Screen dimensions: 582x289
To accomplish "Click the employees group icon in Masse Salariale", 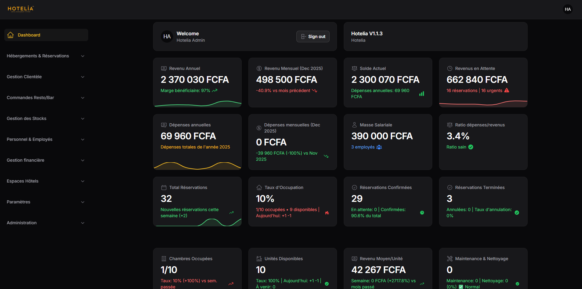I will pos(379,147).
